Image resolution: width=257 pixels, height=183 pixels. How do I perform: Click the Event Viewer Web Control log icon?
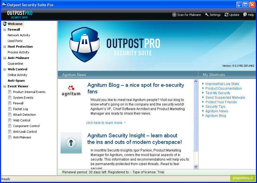pos(10,120)
